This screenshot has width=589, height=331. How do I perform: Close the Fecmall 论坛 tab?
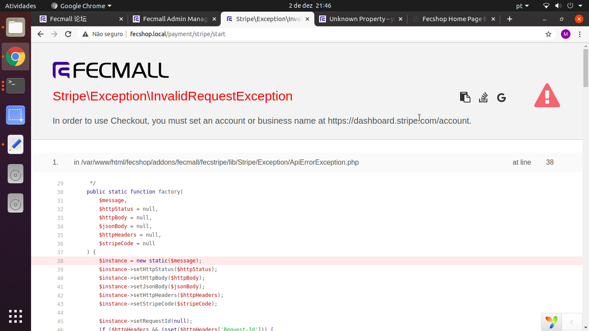(x=121, y=19)
